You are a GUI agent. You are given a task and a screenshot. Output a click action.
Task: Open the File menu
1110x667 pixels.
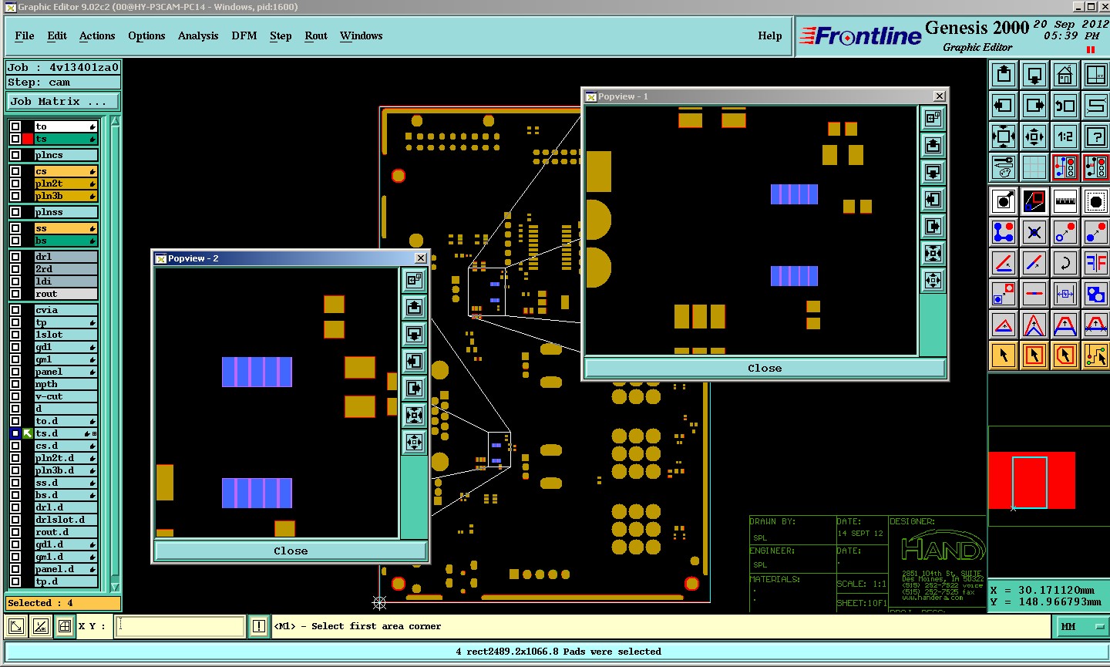(25, 35)
